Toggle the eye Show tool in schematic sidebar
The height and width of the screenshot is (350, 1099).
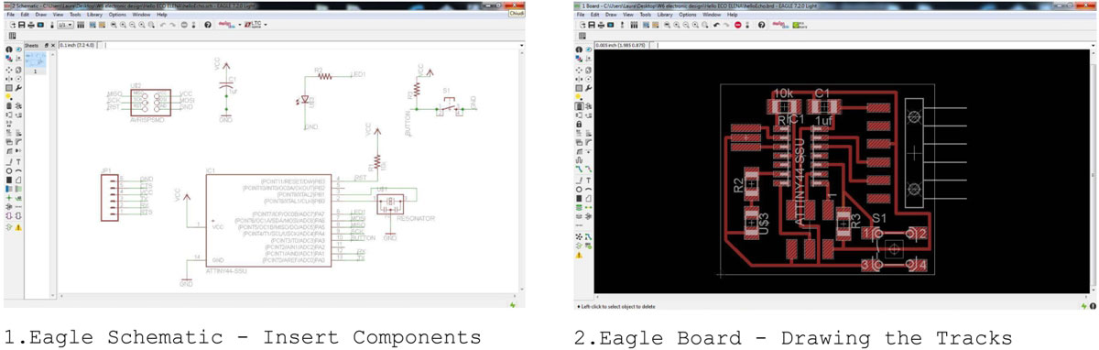pos(18,49)
